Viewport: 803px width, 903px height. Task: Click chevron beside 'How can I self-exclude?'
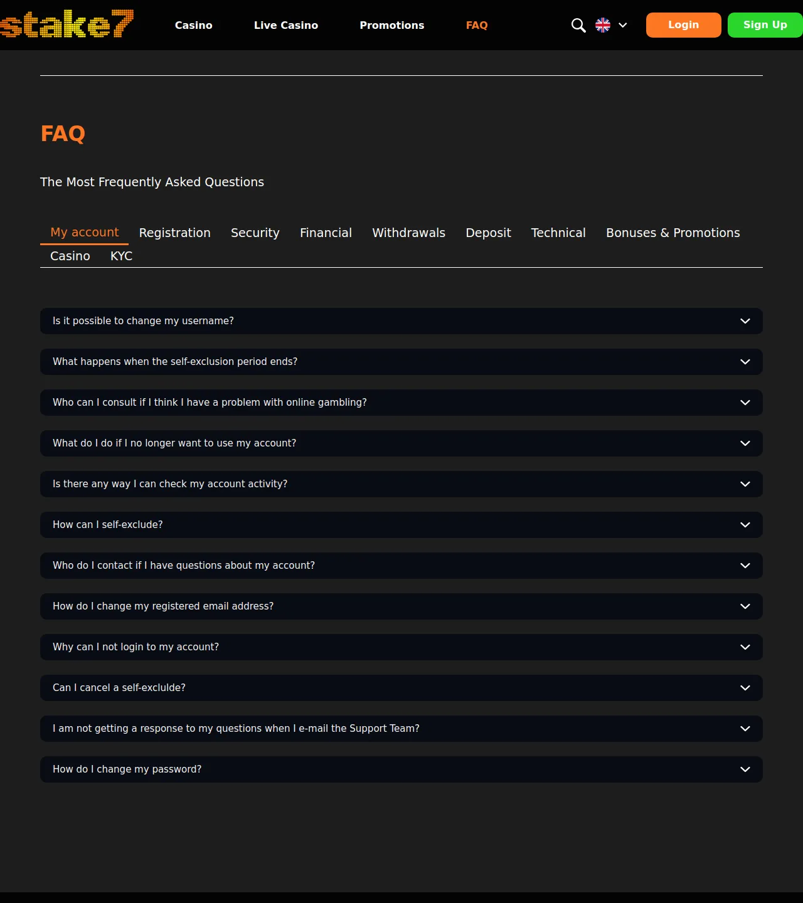745,525
